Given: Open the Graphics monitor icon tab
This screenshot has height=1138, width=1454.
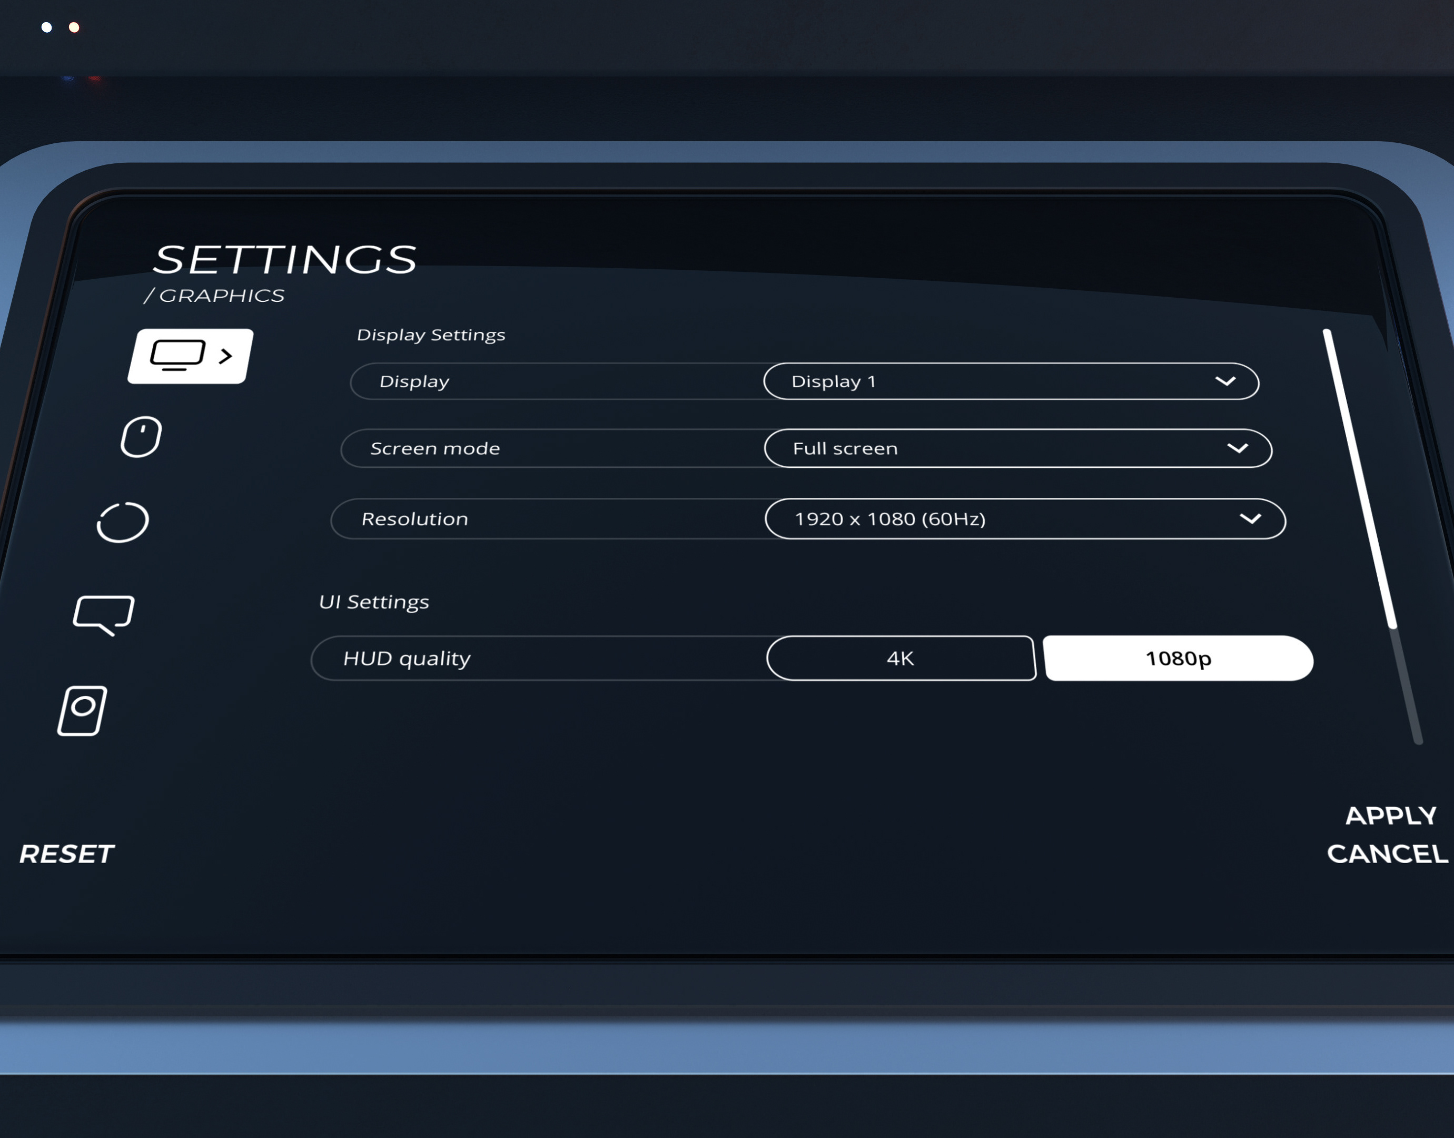Looking at the screenshot, I should 191,356.
